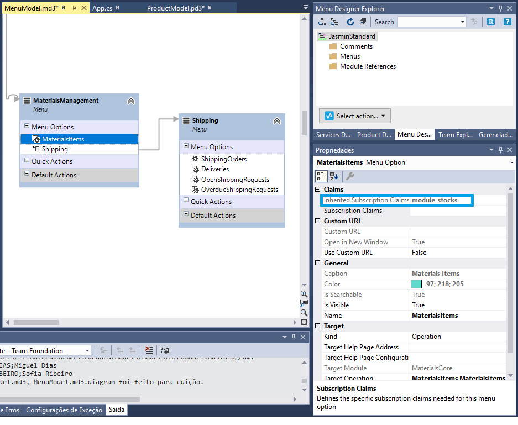Select the Color swatch for MaterialsItems
518x425 pixels.
416,284
